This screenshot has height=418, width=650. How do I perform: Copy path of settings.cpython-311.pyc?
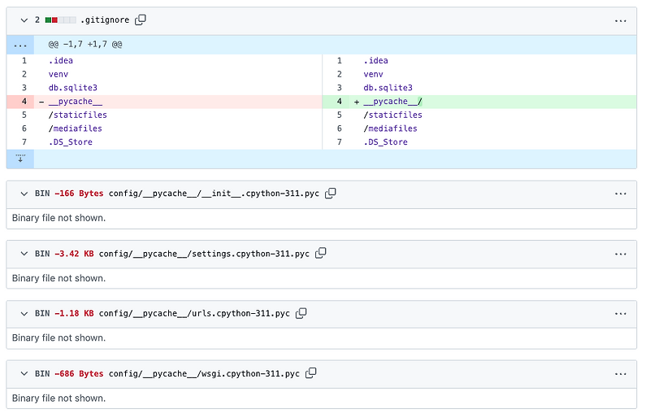point(321,253)
